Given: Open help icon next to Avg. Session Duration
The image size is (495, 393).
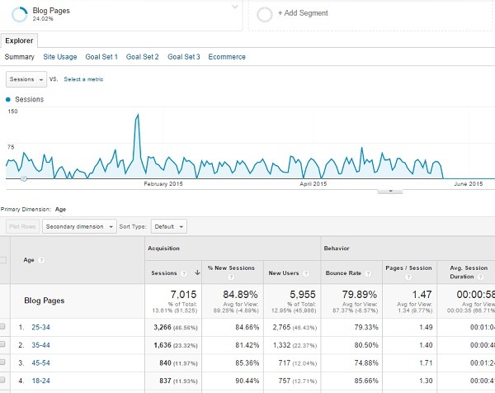Looking at the screenshot, I should [x=480, y=277].
